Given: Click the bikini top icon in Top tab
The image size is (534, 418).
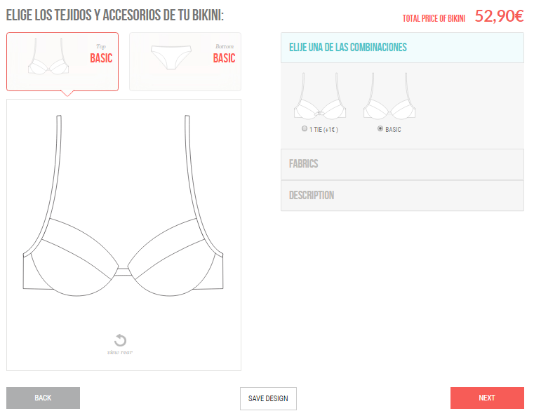Looking at the screenshot, I should (48, 56).
